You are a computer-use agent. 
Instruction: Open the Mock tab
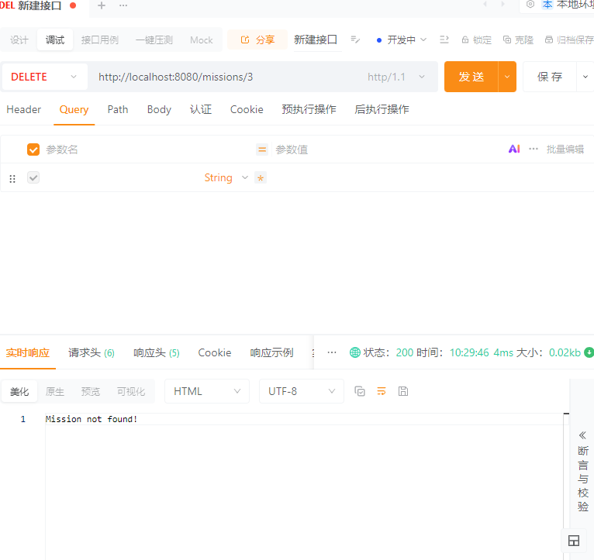click(201, 40)
